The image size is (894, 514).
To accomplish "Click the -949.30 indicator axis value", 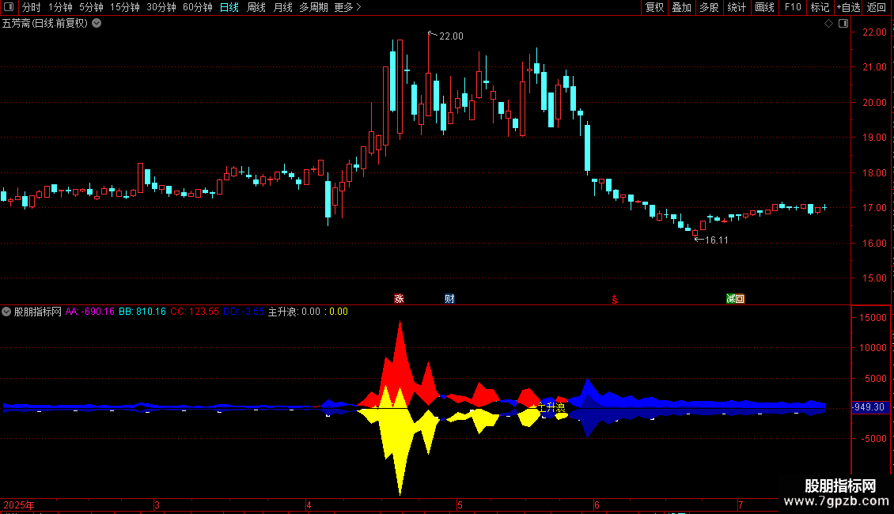I will pyautogui.click(x=869, y=407).
